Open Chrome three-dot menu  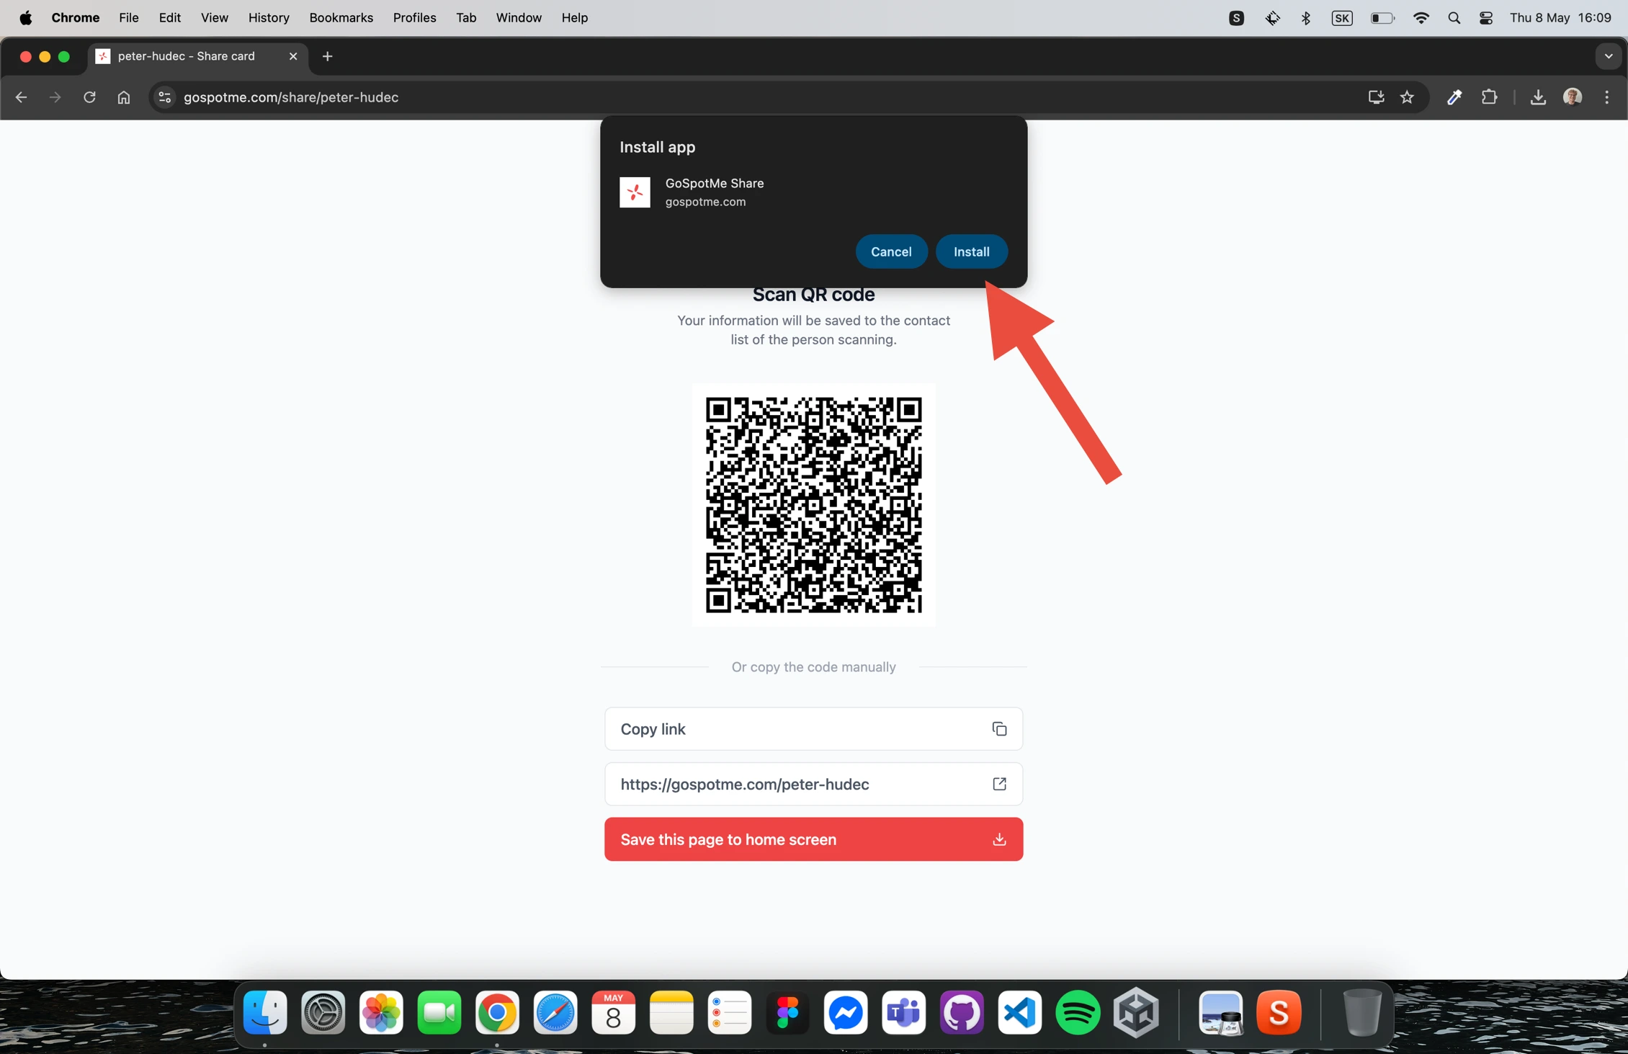point(1607,97)
